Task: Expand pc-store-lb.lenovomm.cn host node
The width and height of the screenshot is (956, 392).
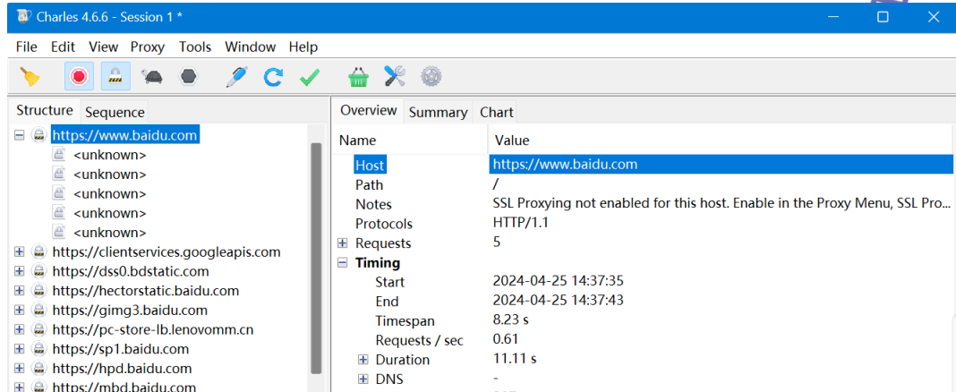Action: pos(20,330)
